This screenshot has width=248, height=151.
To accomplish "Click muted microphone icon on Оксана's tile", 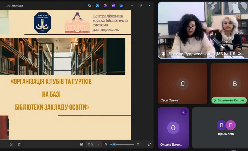I will pos(184,112).
